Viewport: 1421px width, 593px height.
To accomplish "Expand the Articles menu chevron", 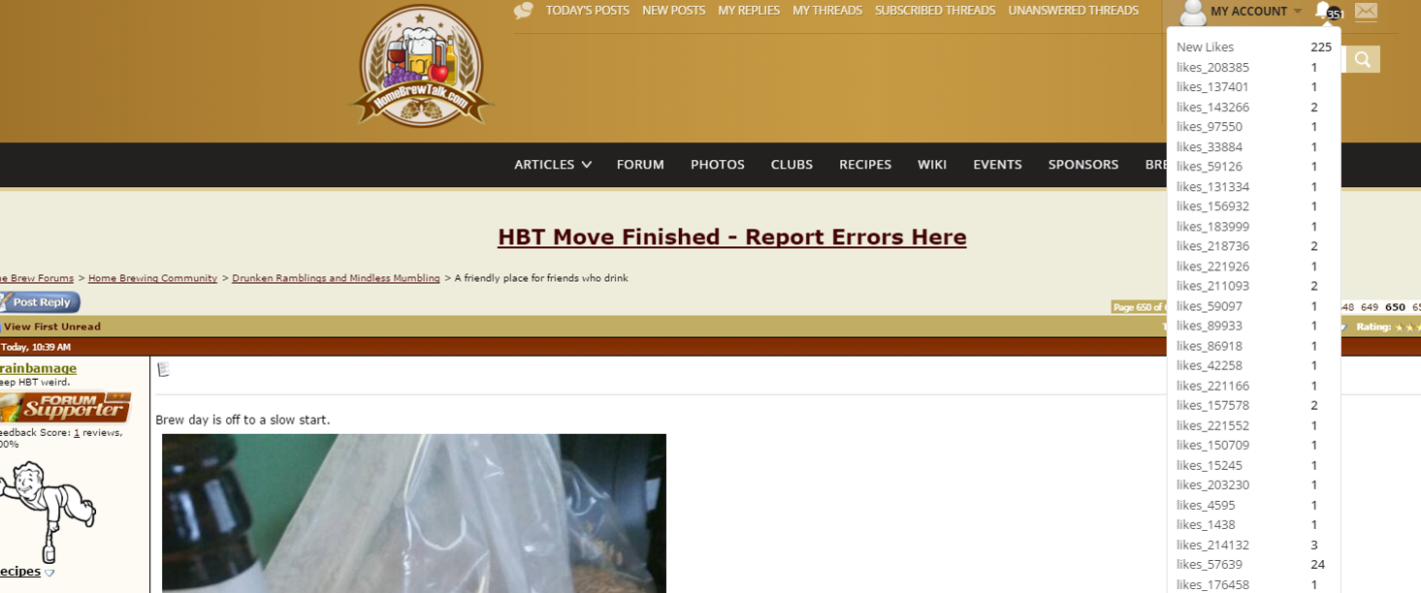I will click(x=587, y=165).
